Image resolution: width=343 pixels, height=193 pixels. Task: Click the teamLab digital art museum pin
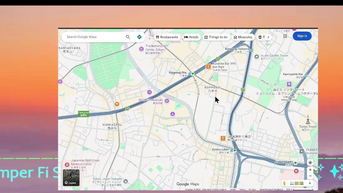289,84
